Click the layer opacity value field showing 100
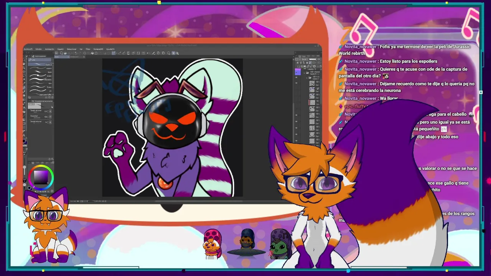491x276 pixels. (319, 59)
